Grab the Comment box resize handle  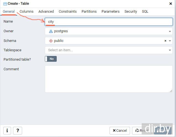(171, 91)
